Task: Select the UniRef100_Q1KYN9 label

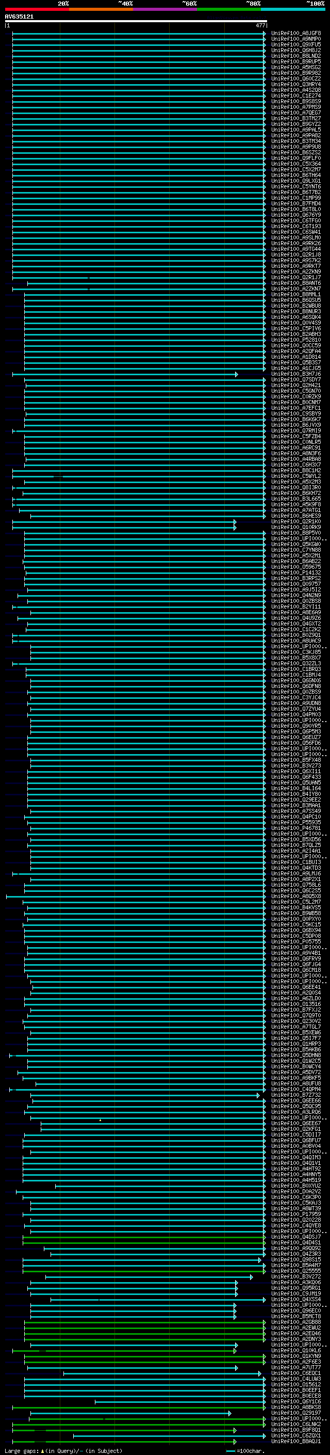Action: (x=296, y=1356)
